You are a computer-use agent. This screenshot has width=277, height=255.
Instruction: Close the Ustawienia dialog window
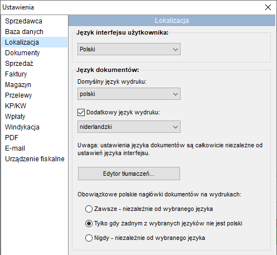[268, 7]
